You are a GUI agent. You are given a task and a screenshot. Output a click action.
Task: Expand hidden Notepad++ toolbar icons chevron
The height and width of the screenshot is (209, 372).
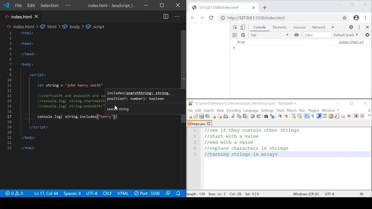pyautogui.click(x=369, y=116)
